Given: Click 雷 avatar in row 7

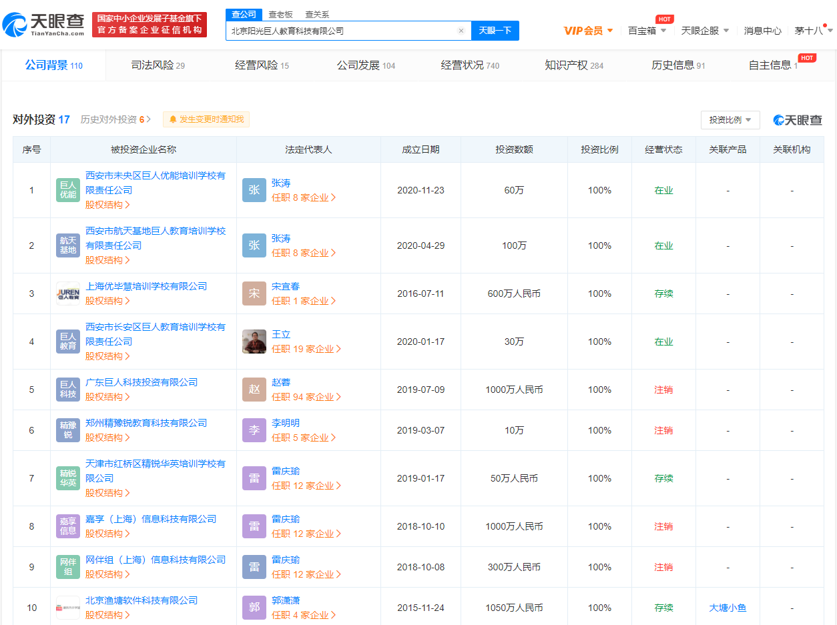Looking at the screenshot, I should pyautogui.click(x=254, y=478).
